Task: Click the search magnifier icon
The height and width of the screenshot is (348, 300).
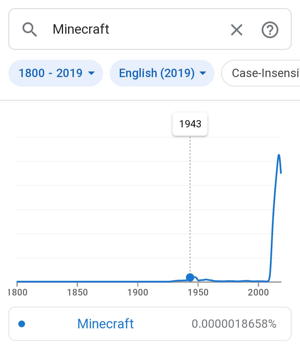Action: coord(29,29)
